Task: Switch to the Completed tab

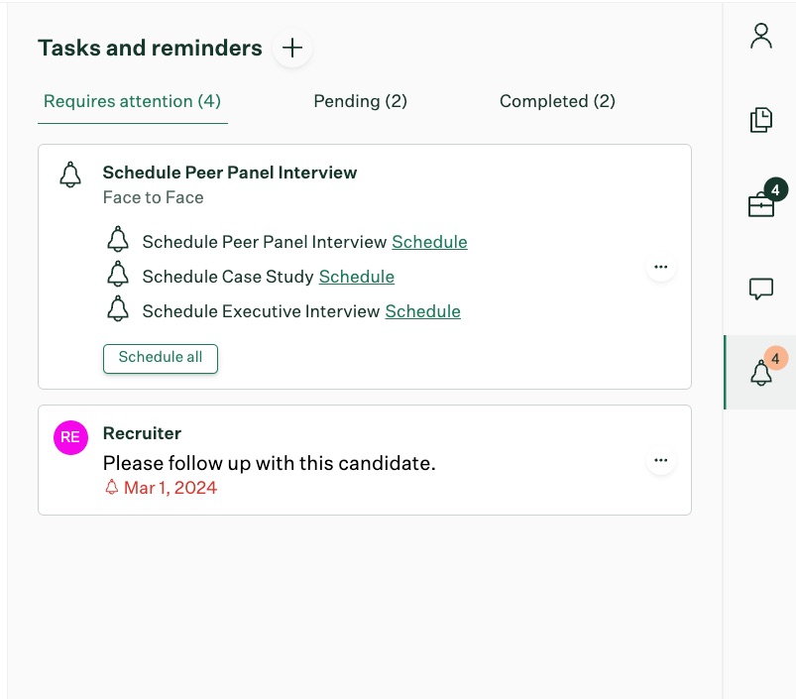Action: (x=557, y=101)
